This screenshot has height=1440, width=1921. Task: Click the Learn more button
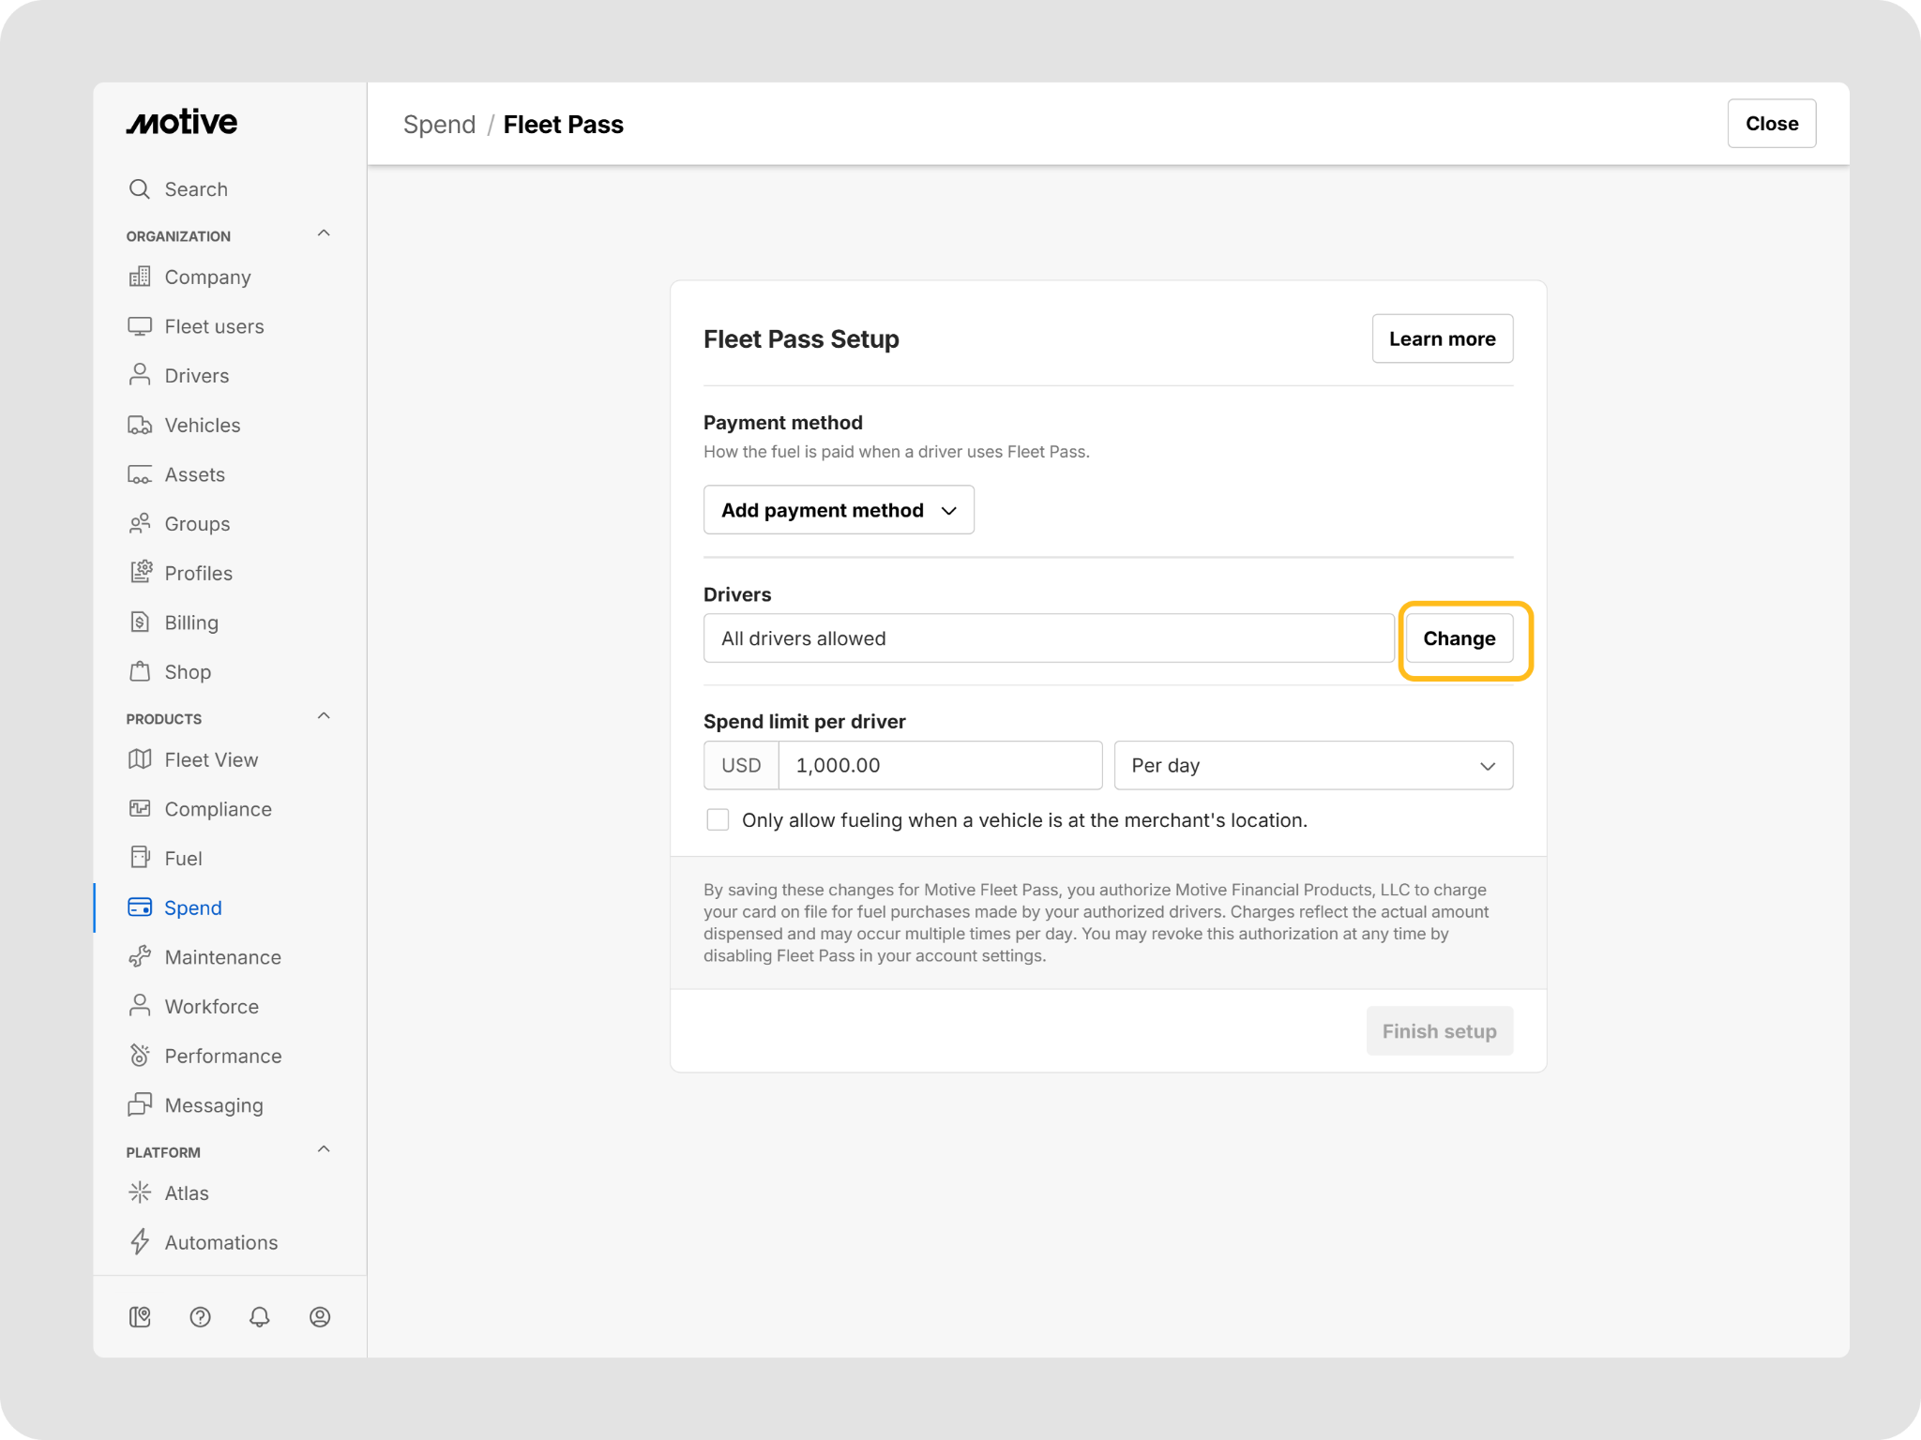[1442, 338]
